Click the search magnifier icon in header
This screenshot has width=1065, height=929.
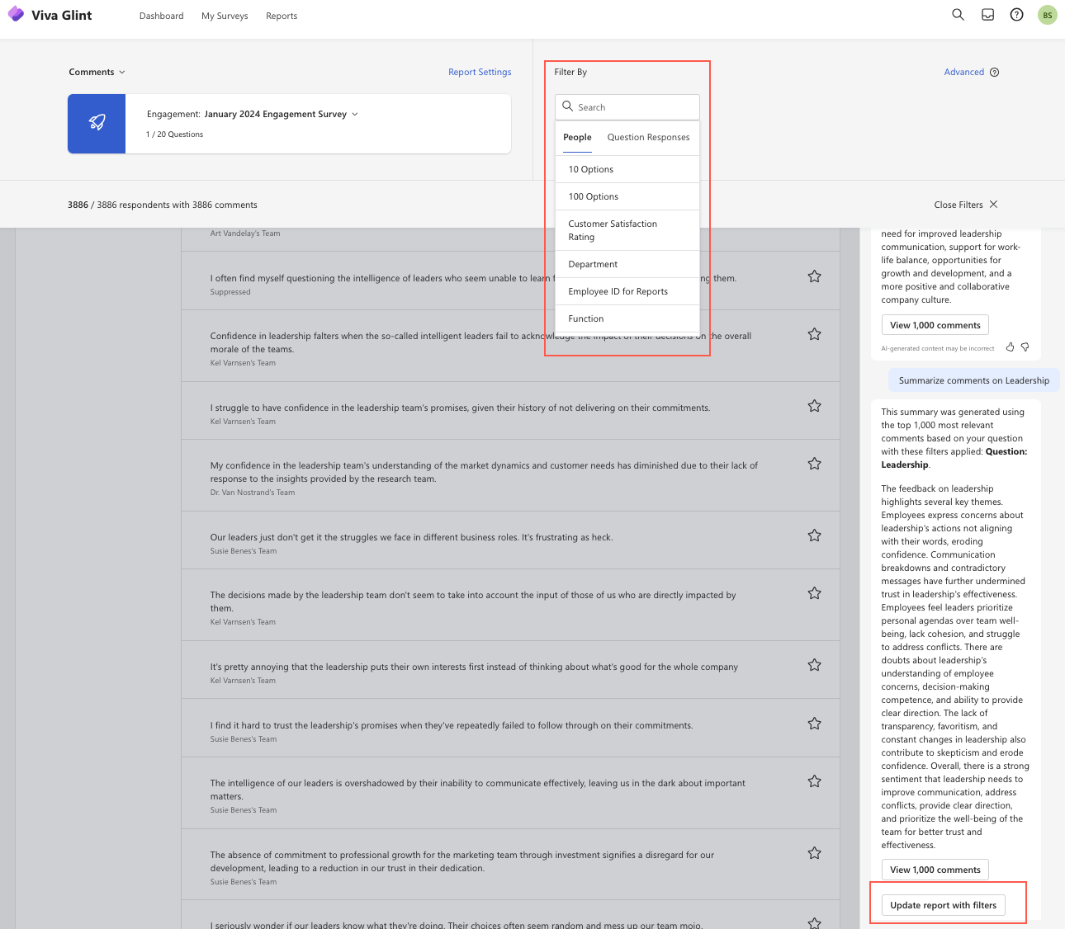pos(958,15)
